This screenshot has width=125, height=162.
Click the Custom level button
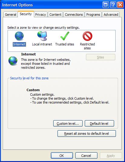68,124
